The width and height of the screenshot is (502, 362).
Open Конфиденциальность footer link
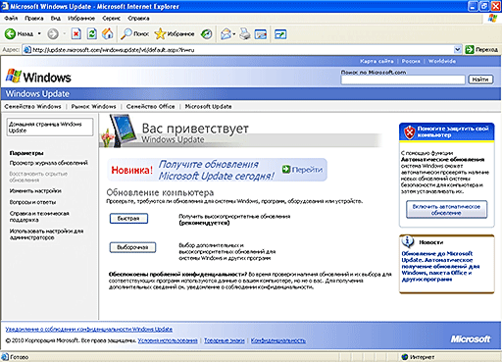278,340
